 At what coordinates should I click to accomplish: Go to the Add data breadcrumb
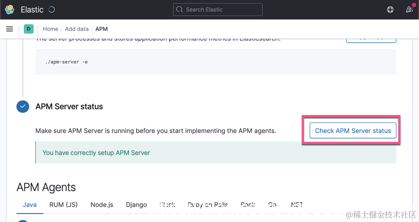coord(77,29)
